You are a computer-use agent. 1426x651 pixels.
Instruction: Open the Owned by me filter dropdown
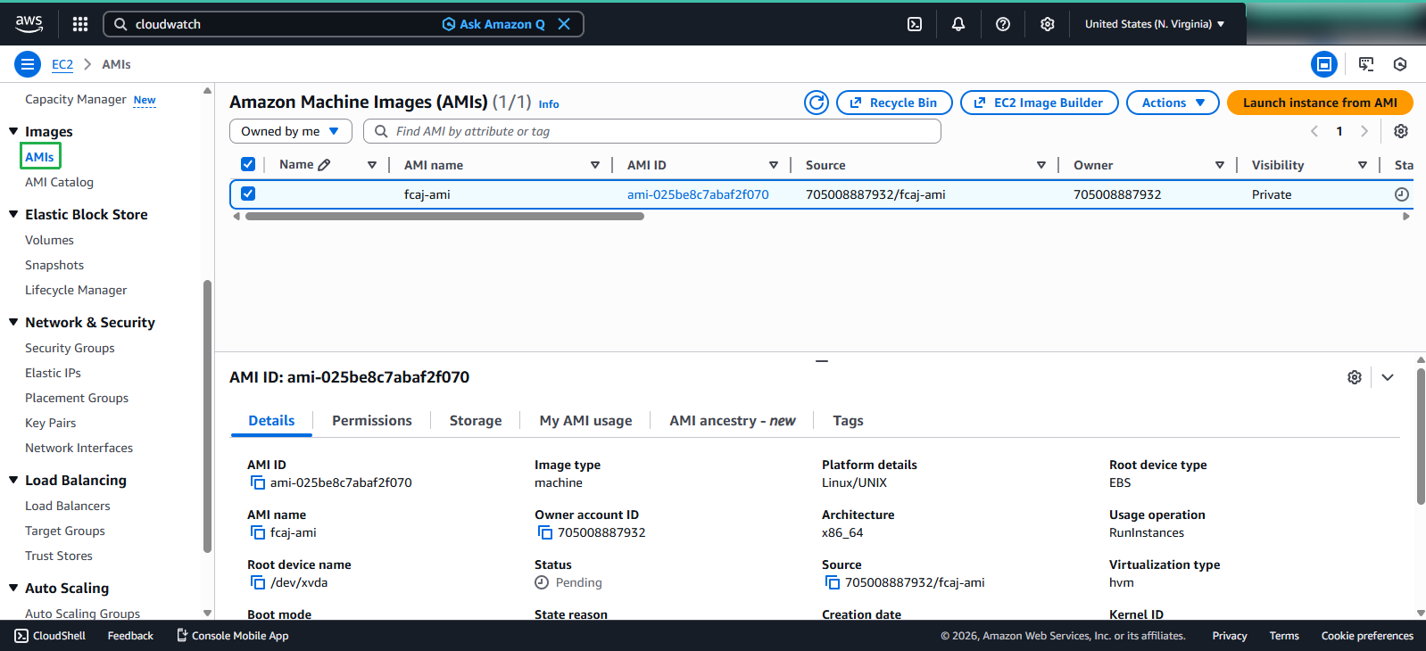tap(291, 131)
